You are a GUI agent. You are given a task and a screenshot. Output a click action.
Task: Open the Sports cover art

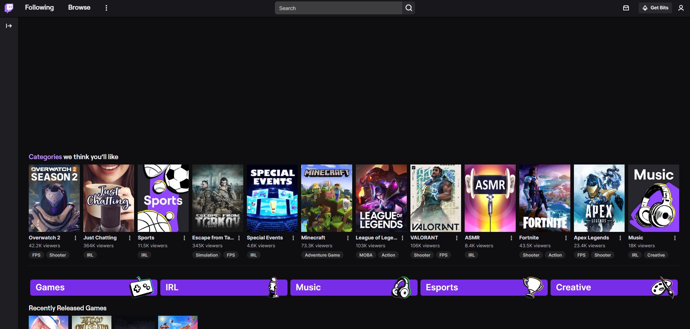tap(163, 198)
